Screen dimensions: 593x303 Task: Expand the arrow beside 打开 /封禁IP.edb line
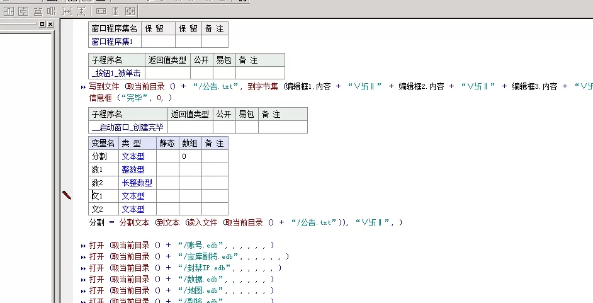pos(83,268)
